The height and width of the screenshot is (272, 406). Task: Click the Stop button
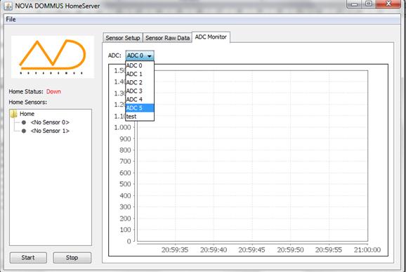click(72, 258)
